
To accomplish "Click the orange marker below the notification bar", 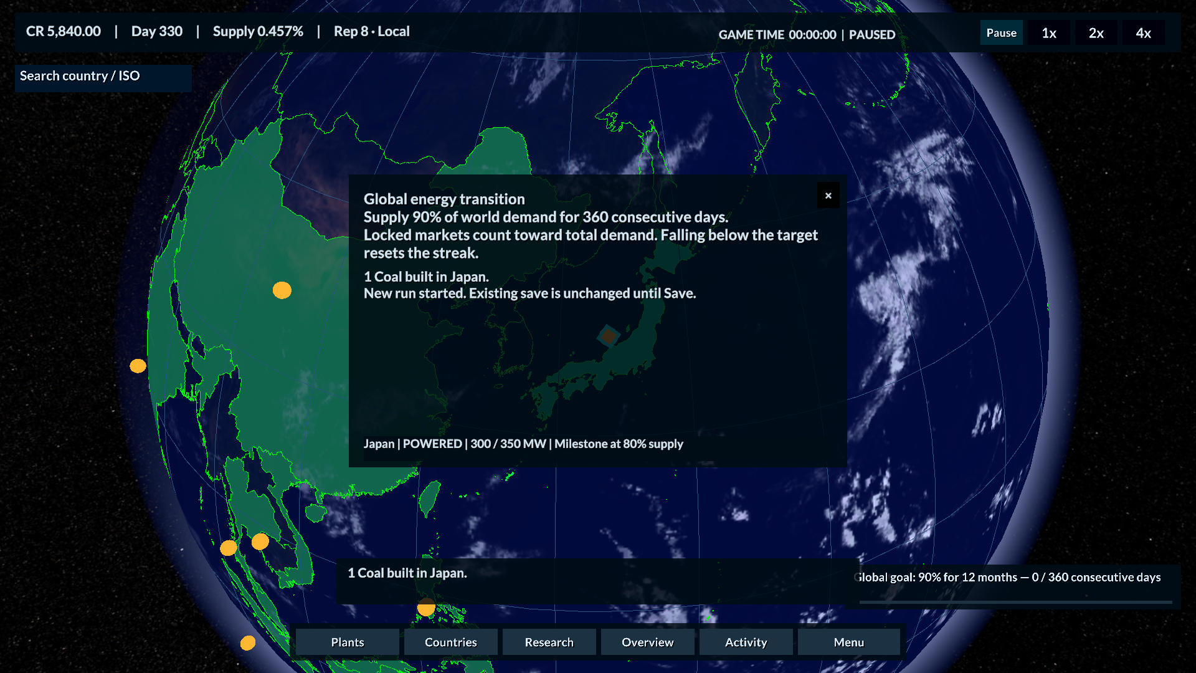I will point(426,608).
